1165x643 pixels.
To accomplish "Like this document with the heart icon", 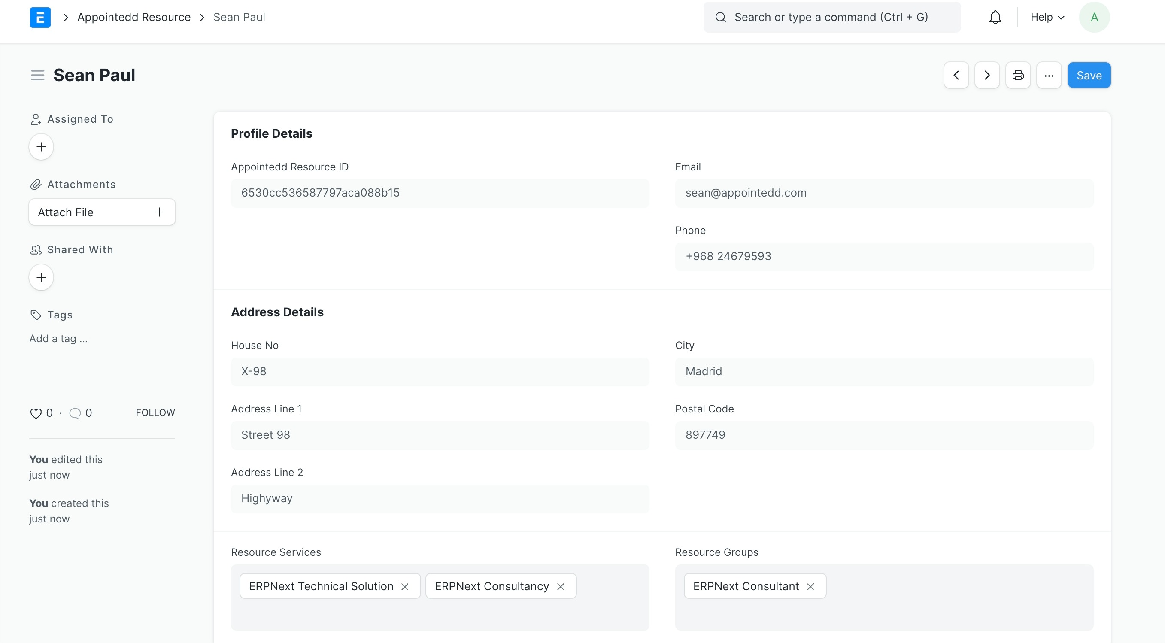I will click(36, 413).
